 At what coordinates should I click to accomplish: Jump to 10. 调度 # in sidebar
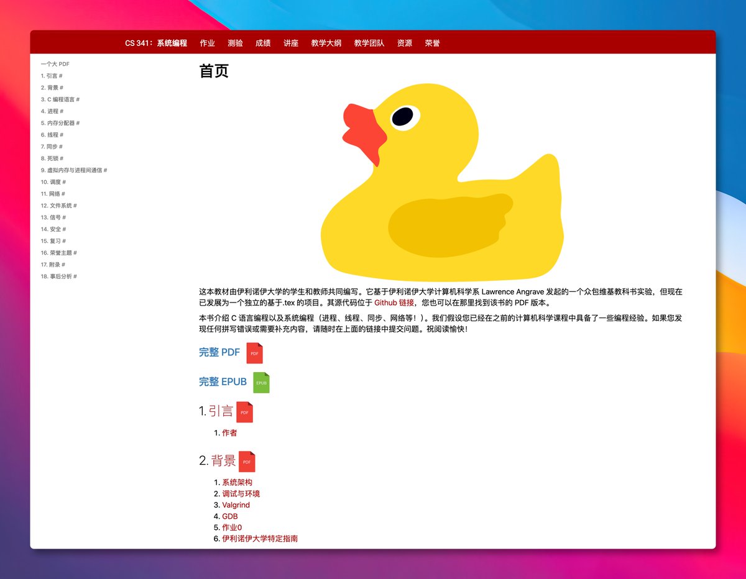[53, 182]
